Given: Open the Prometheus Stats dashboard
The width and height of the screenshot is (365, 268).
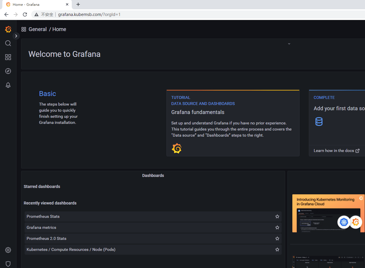Looking at the screenshot, I should (x=153, y=216).
